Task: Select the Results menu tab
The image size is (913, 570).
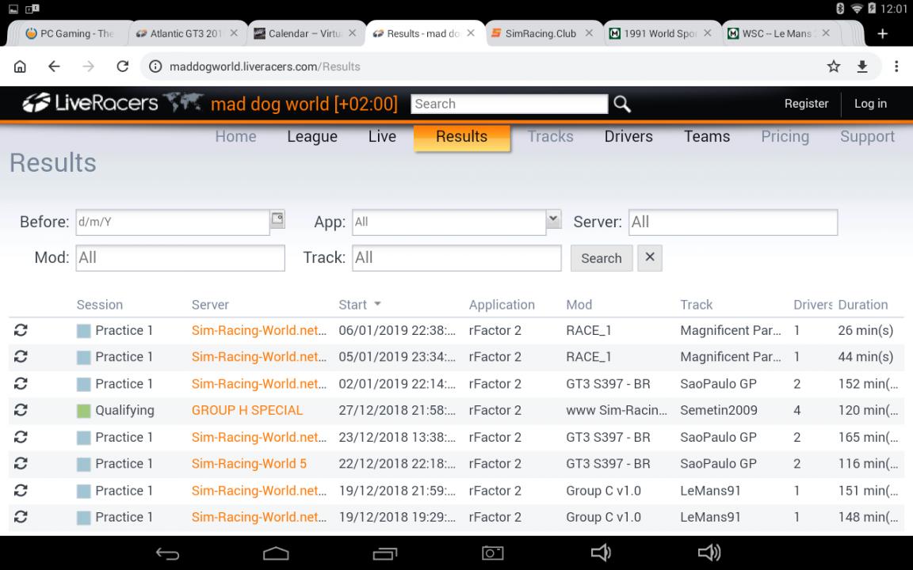Action: tap(462, 138)
